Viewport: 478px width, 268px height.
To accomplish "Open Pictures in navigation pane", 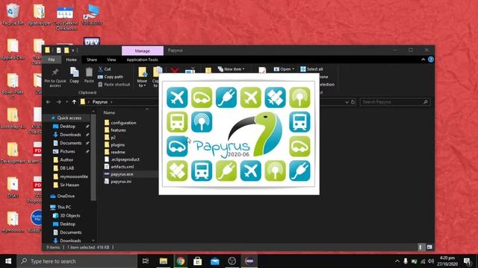I will [x=67, y=151].
